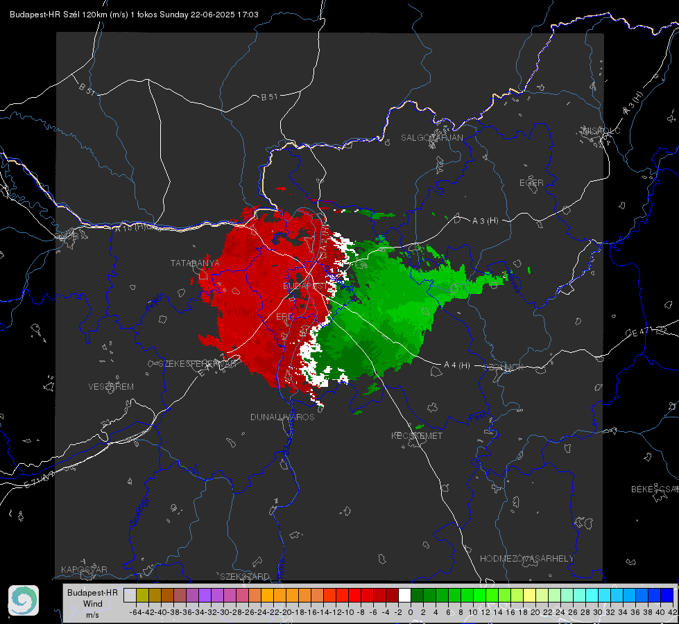Click the 'A 4 (H)' road label

(457, 365)
